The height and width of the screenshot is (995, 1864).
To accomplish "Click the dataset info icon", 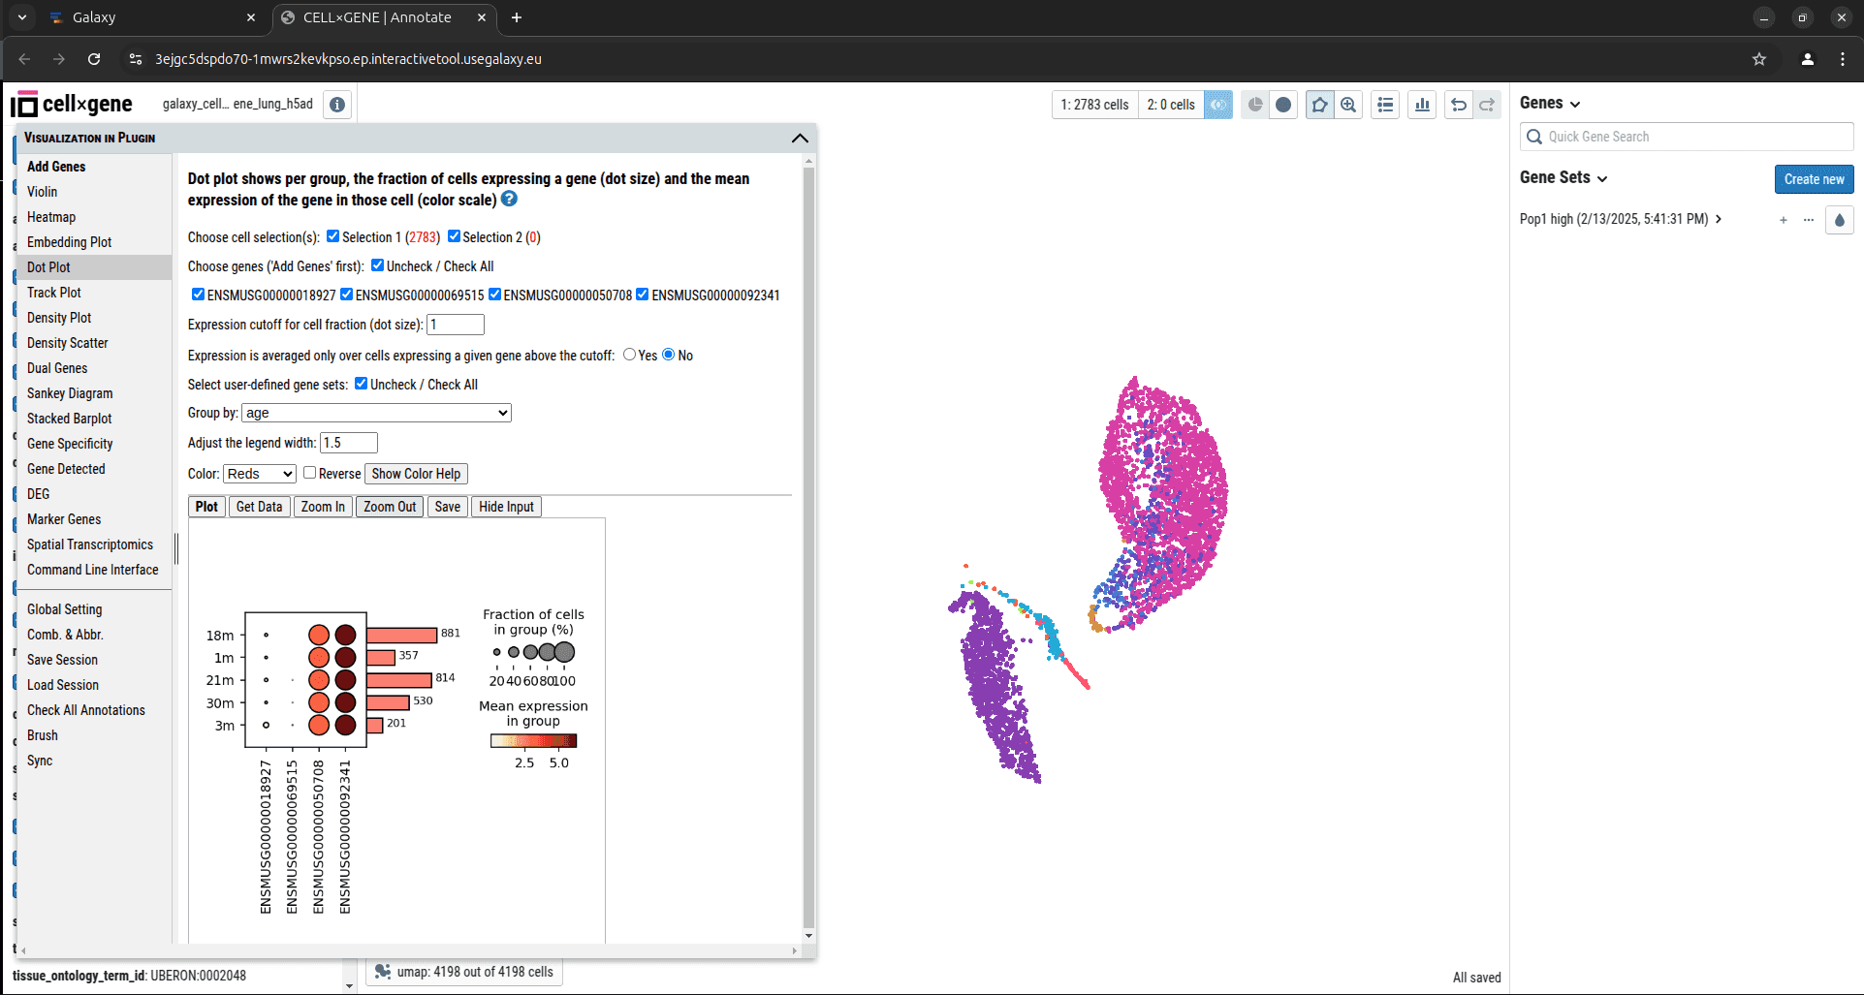I will (x=337, y=105).
